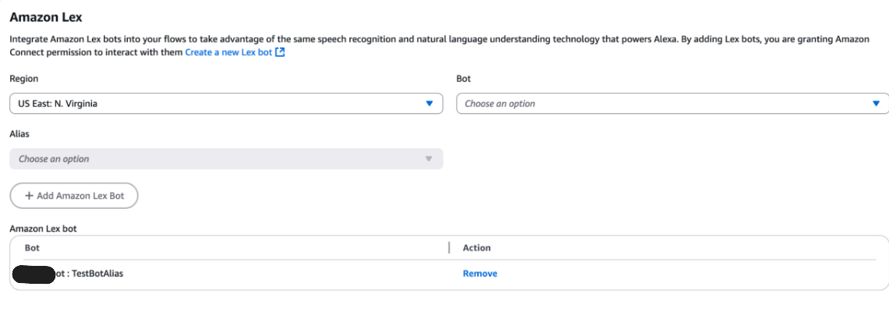The image size is (889, 315).
Task: Click the Action column header in the table
Action: point(476,248)
